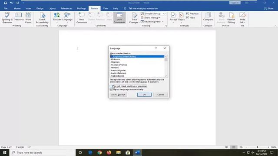This screenshot has width=278, height=156.
Task: Open Chrome from taskbar
Action: [99, 153]
